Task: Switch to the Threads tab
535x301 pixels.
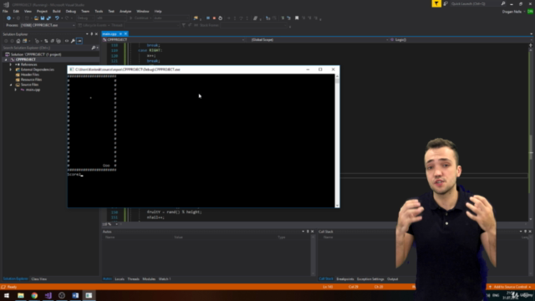Action: [x=134, y=279]
